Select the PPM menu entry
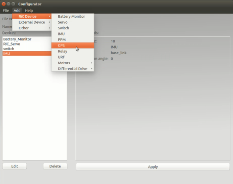The width and height of the screenshot is (233, 184). point(73,39)
